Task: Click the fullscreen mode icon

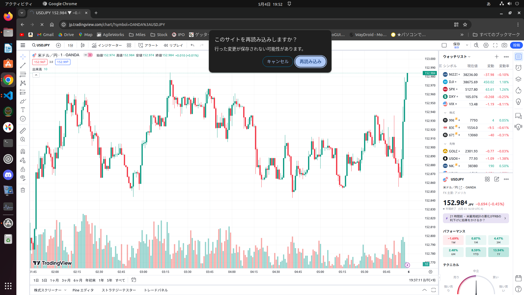Action: click(x=495, y=45)
